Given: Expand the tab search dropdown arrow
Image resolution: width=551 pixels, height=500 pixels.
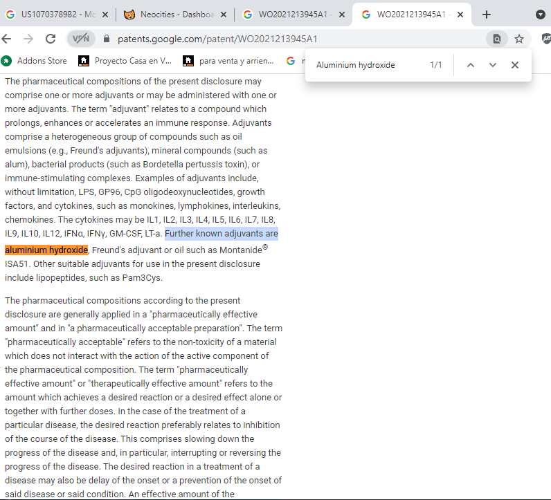Looking at the screenshot, I should coord(541,15).
